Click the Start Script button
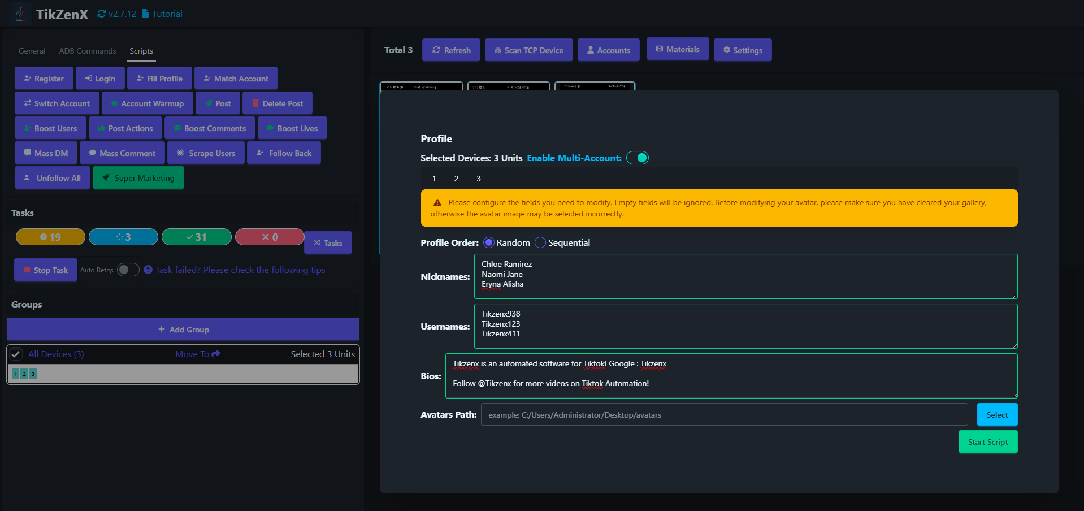The height and width of the screenshot is (511, 1084). [x=988, y=442]
